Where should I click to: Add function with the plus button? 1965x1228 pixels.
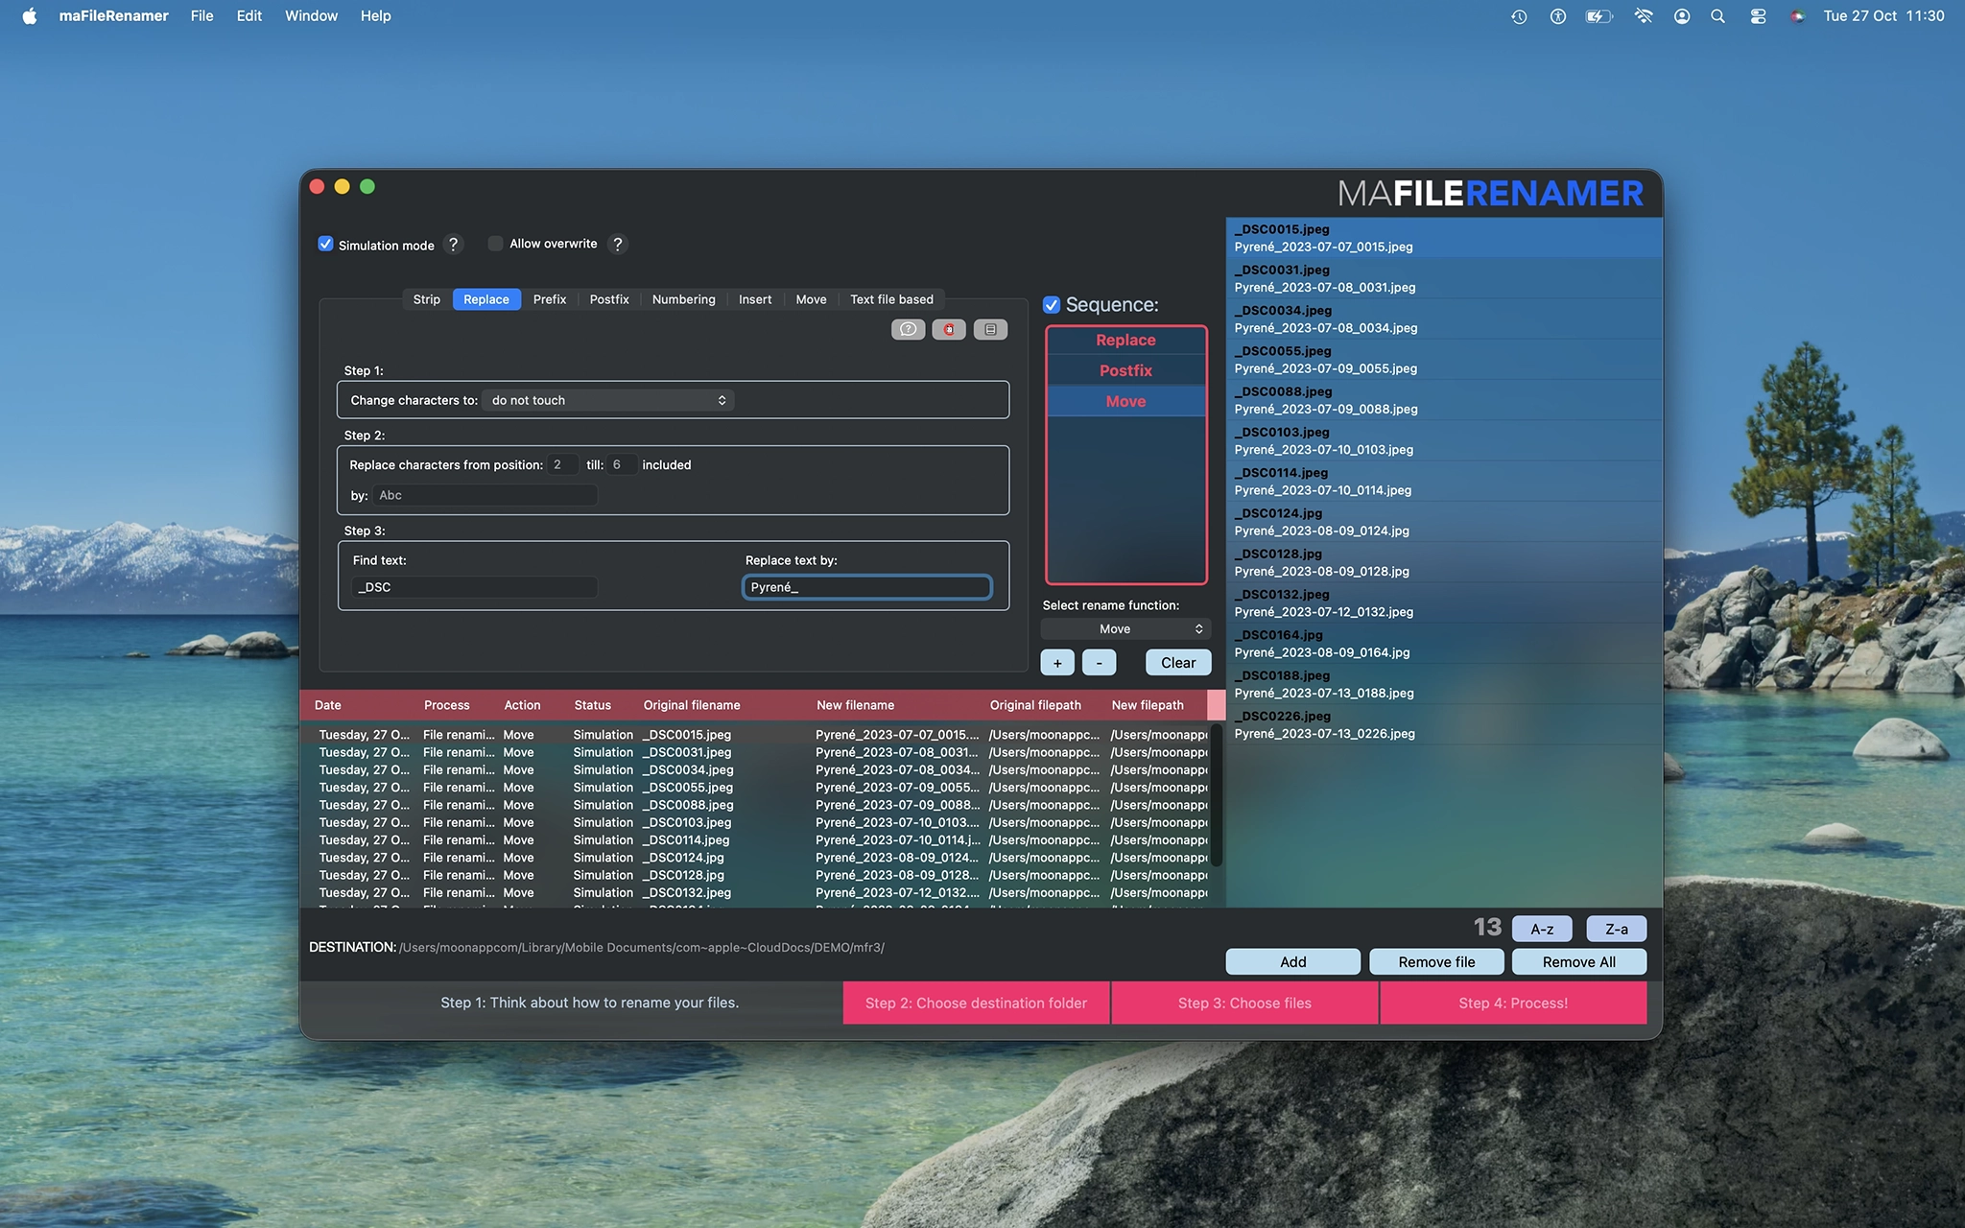(x=1057, y=663)
